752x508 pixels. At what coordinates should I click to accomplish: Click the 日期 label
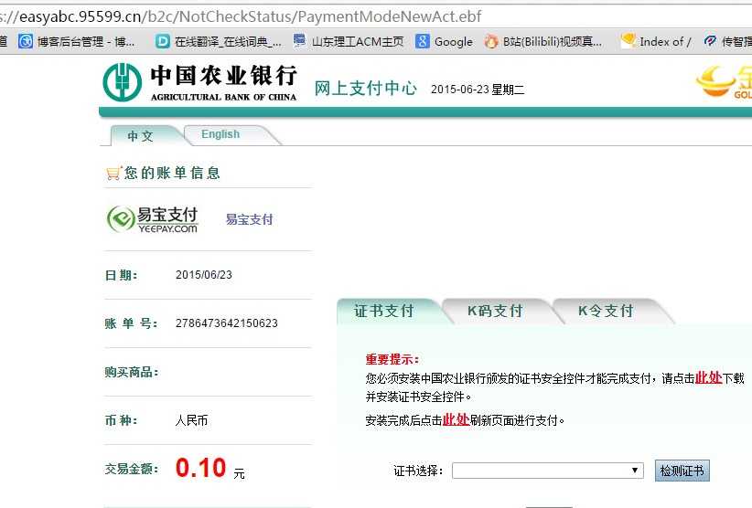tap(122, 275)
